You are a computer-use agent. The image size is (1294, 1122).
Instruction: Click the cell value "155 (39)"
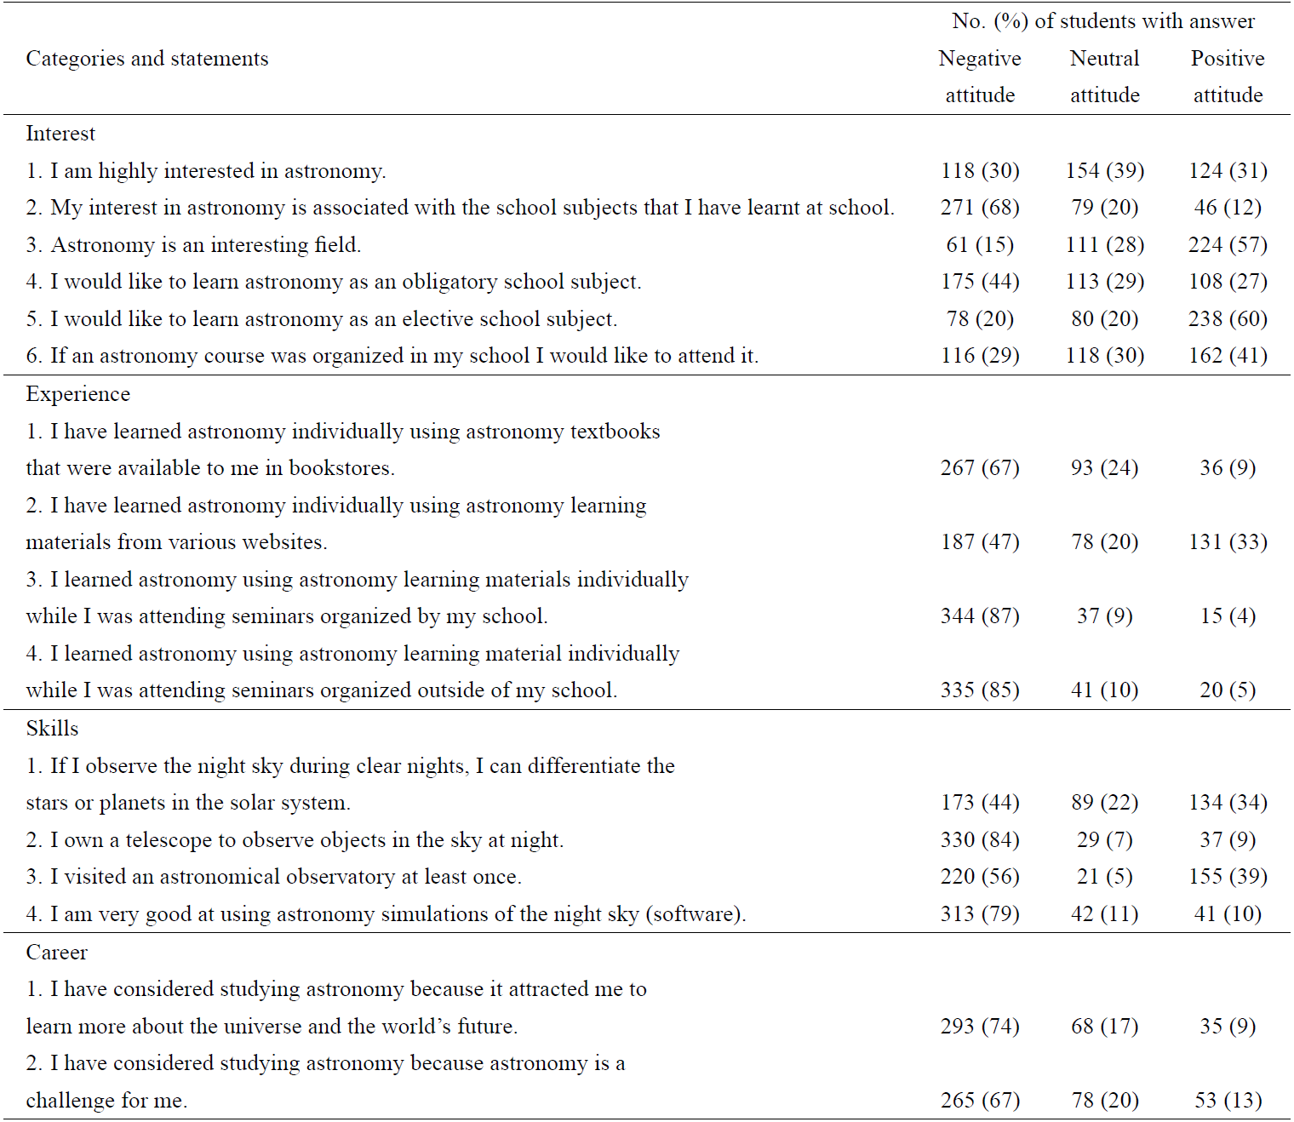point(1228,877)
